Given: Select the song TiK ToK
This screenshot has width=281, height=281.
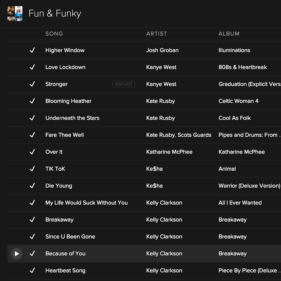Looking at the screenshot, I should point(55,169).
